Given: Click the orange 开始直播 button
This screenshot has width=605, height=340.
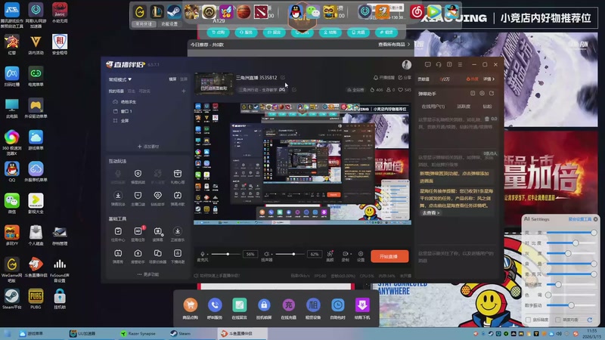Looking at the screenshot, I should click(389, 256).
